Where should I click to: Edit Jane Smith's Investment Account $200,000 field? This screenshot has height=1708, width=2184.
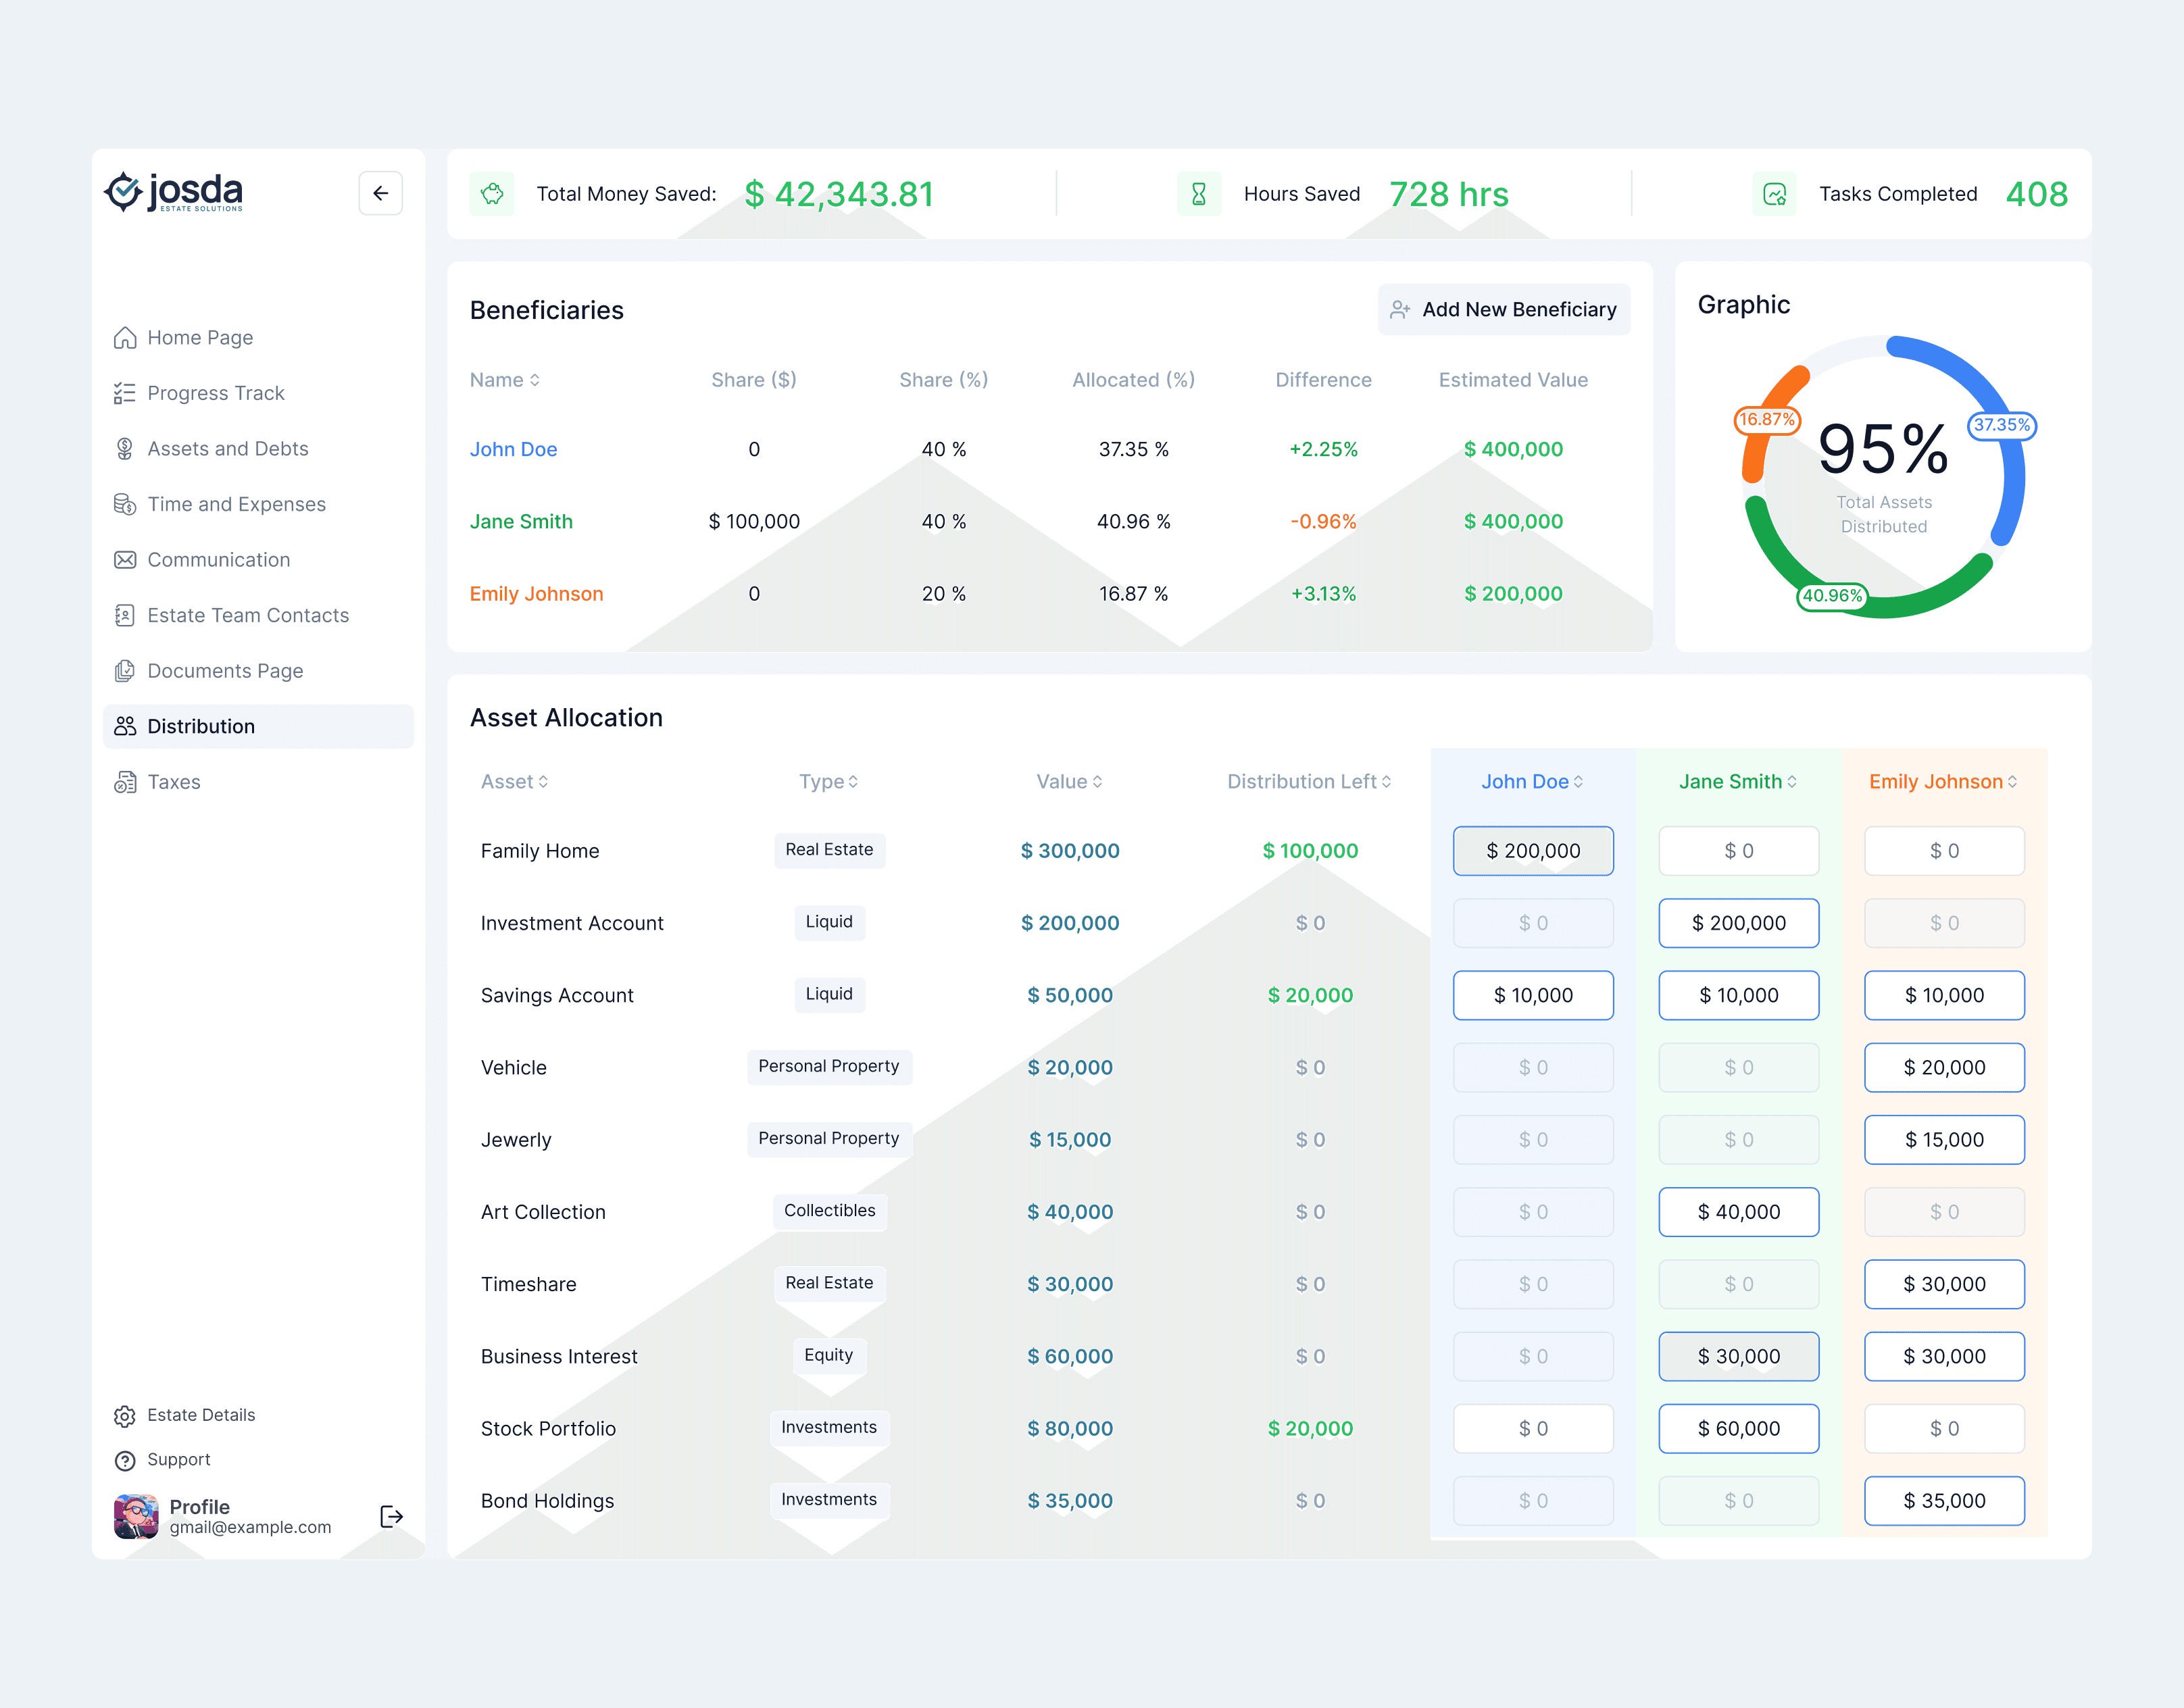(x=1738, y=923)
